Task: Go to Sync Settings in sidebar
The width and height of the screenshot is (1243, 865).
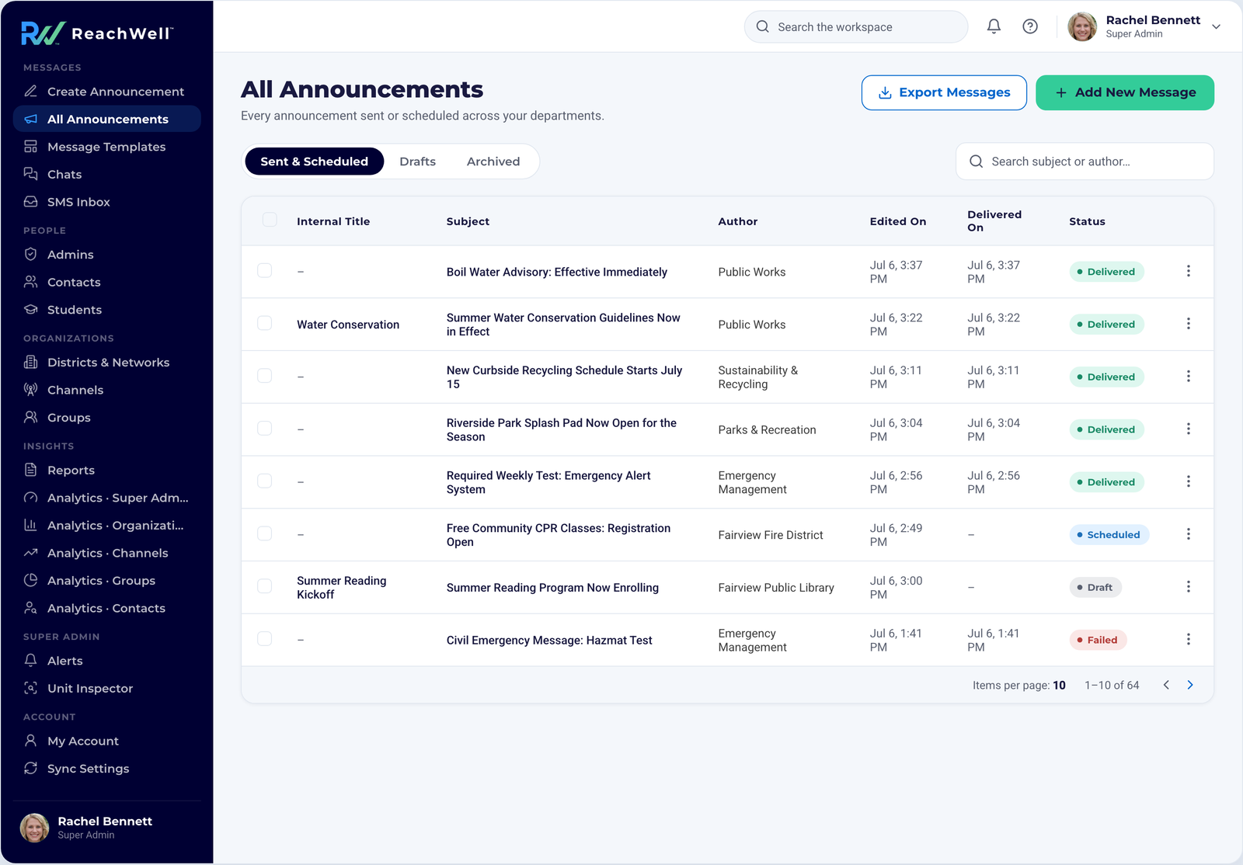Action: [x=107, y=768]
